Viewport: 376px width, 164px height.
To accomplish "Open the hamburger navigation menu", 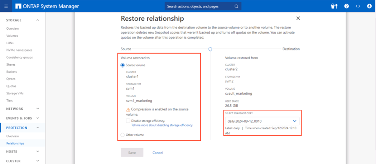I will pos(6,6).
